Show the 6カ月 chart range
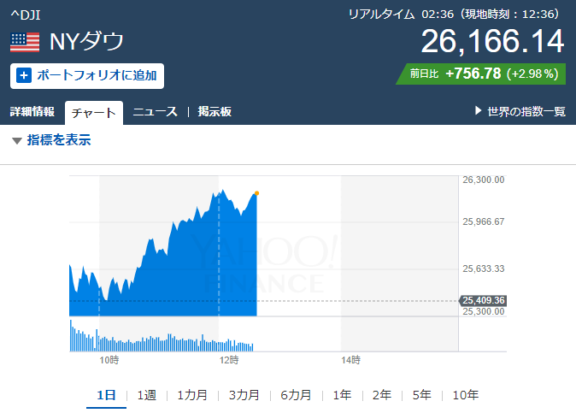 tap(296, 395)
